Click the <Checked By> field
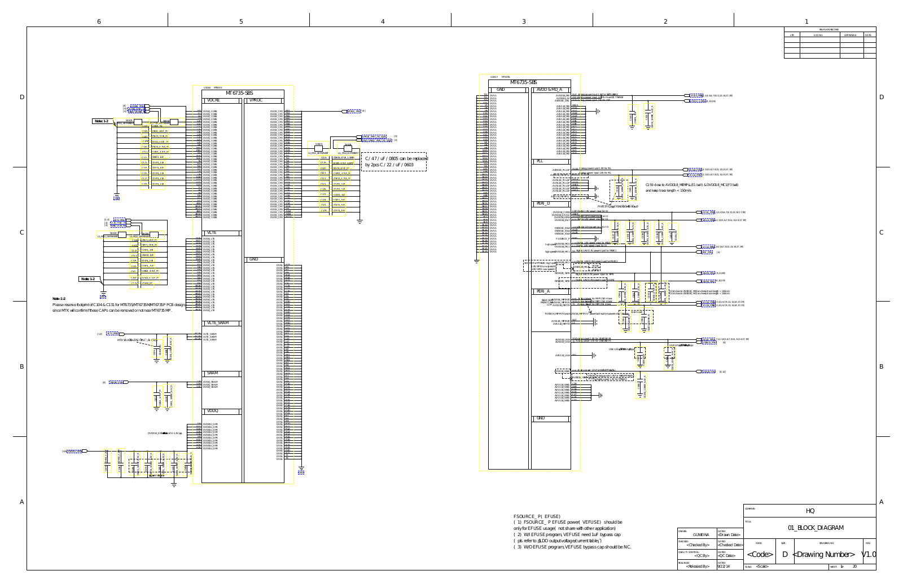Screen dimensions: 903x584 coord(698,545)
